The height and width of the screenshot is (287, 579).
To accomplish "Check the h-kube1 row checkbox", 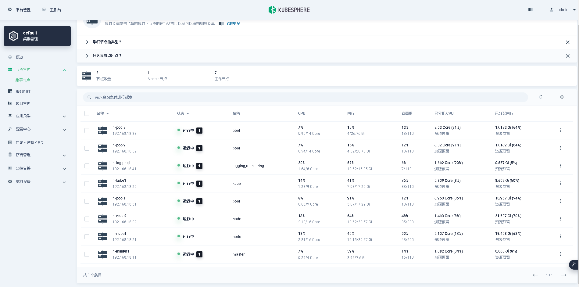I will (87, 184).
